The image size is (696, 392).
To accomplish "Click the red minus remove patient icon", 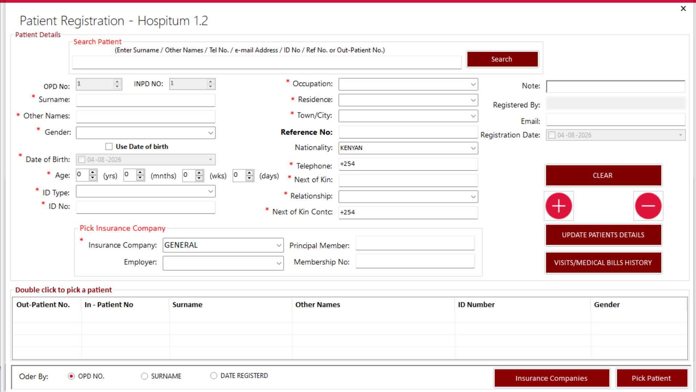I will coord(648,206).
